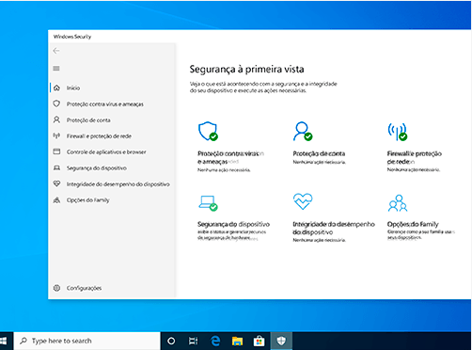Go back with the arrow in Windows Security
Image resolution: width=472 pixels, height=350 pixels.
tap(56, 51)
